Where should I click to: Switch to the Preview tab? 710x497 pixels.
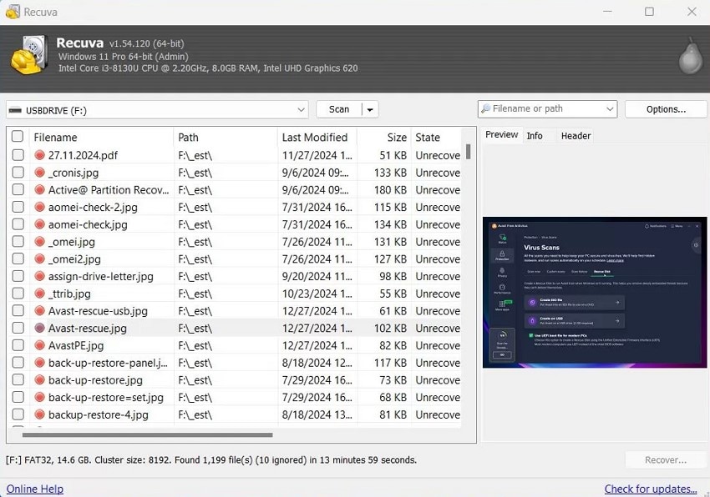501,135
